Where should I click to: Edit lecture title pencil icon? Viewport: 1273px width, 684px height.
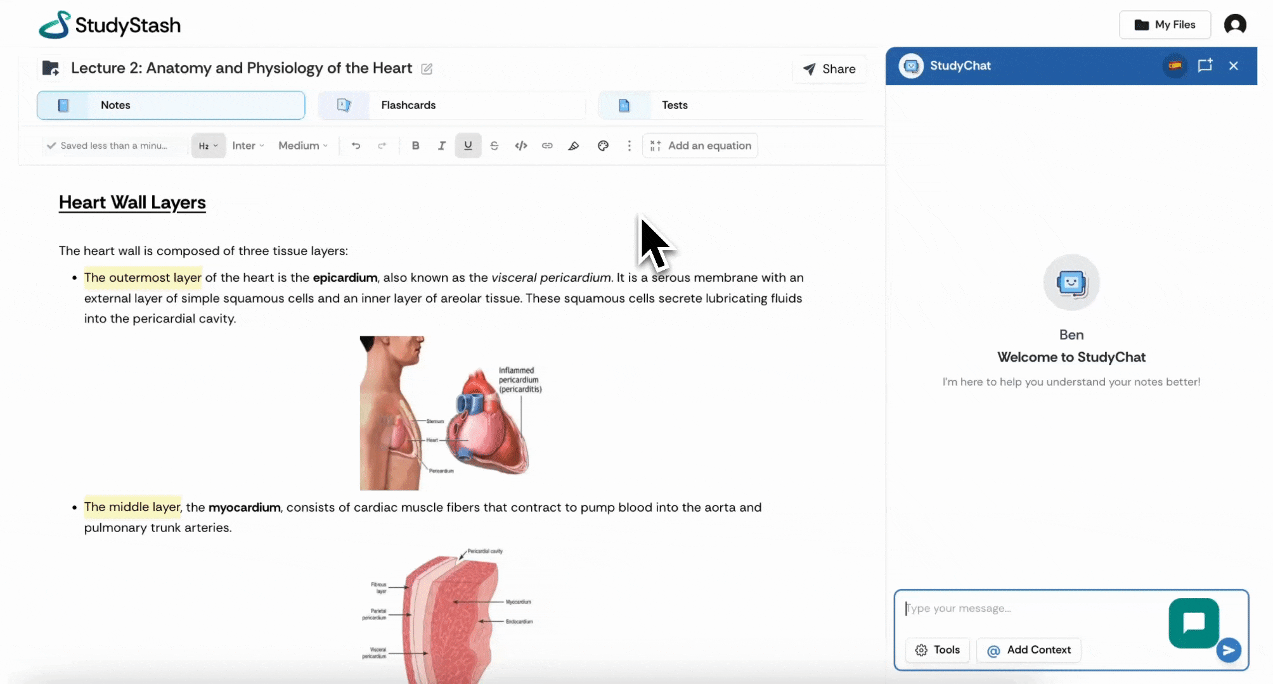[x=427, y=68]
